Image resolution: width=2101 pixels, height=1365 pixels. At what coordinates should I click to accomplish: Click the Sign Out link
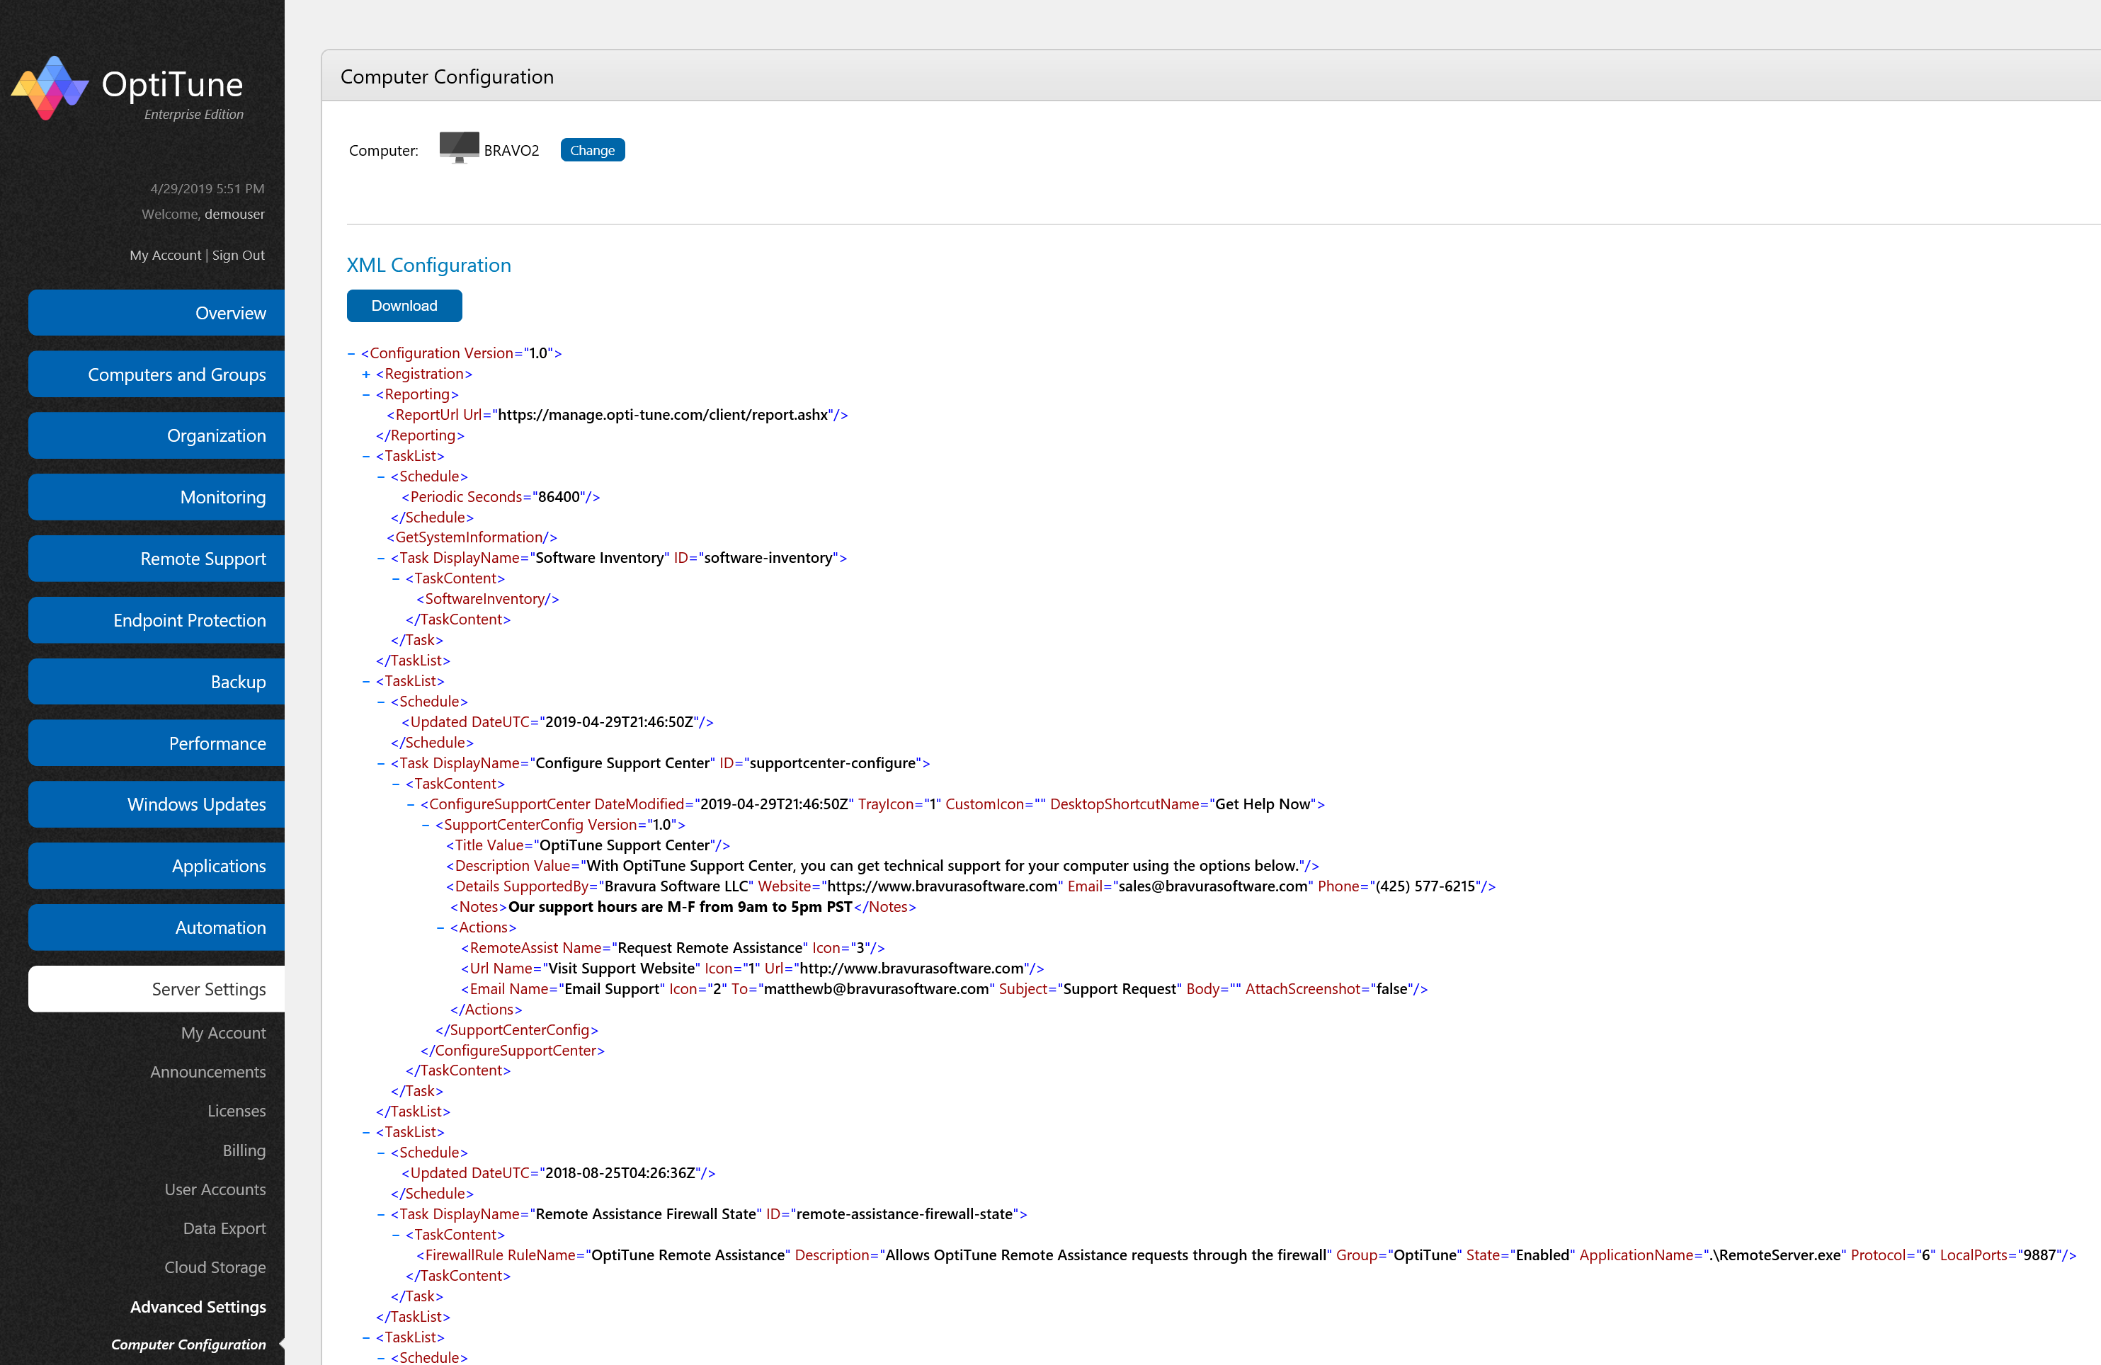click(x=237, y=255)
